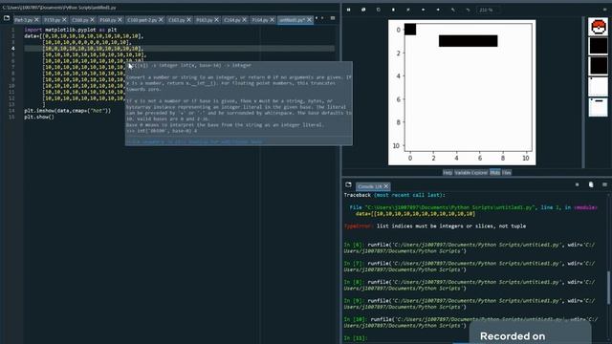
Task: Go to next plot arrow
Action: 438,10
